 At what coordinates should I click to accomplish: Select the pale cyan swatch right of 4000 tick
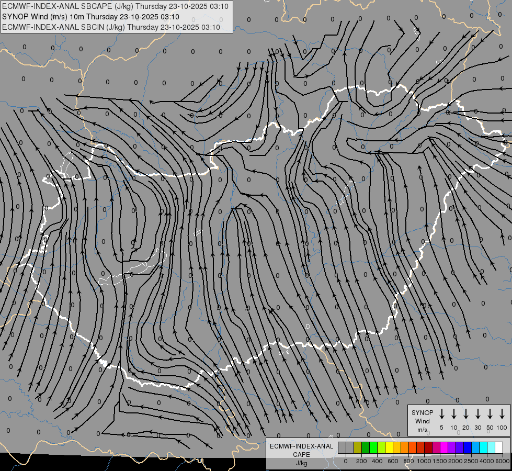point(491,447)
